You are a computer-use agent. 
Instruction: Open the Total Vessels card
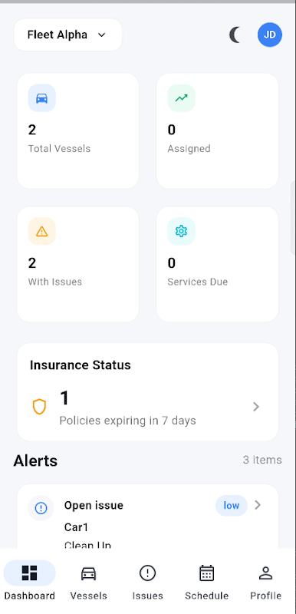77,130
